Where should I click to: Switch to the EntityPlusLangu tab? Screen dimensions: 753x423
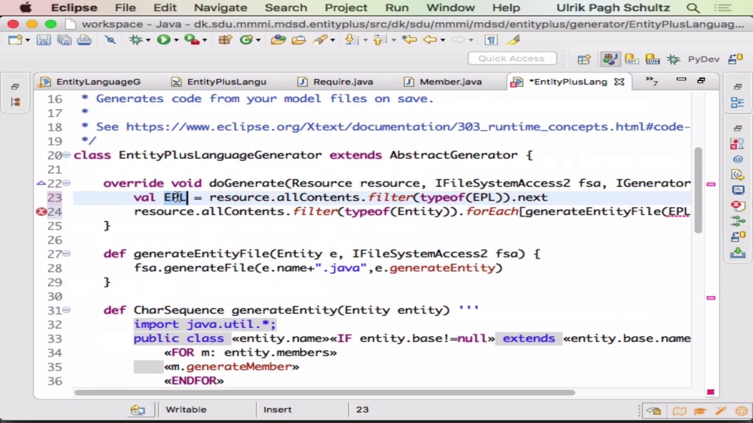point(218,82)
